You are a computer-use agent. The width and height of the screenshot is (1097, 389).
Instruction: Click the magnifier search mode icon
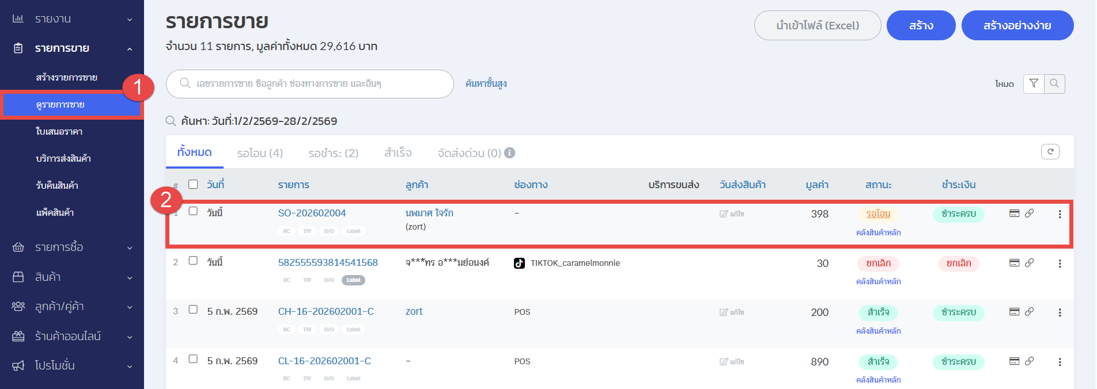(1054, 83)
